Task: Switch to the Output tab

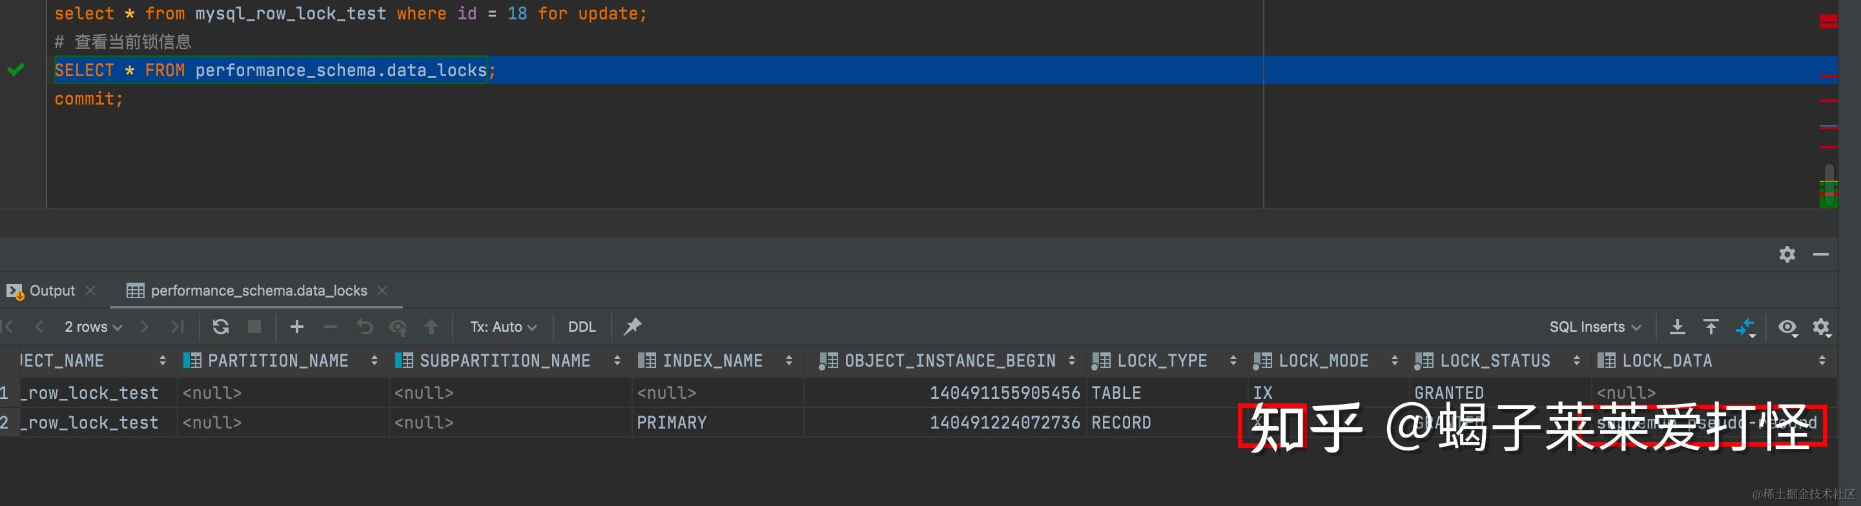Action: pos(51,290)
